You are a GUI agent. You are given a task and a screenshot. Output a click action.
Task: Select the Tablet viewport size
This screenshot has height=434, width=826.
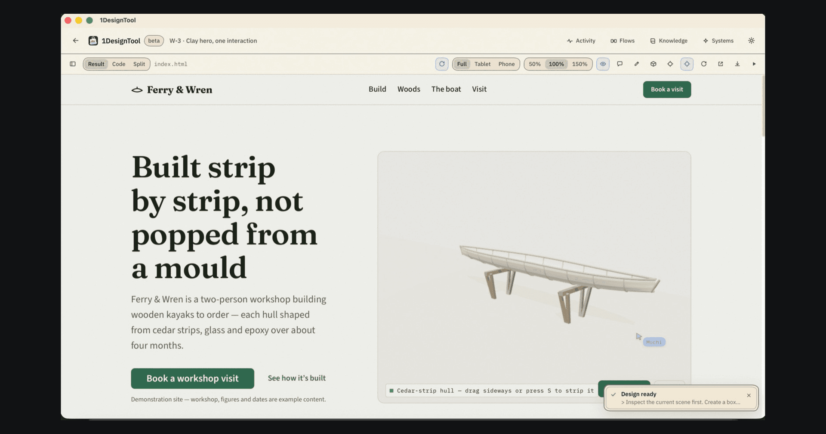tap(482, 64)
